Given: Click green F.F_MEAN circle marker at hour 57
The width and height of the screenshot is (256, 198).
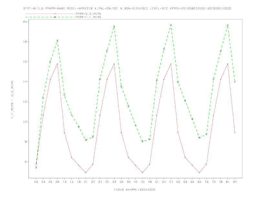Looking at the screenshot, I should [x=171, y=25].
